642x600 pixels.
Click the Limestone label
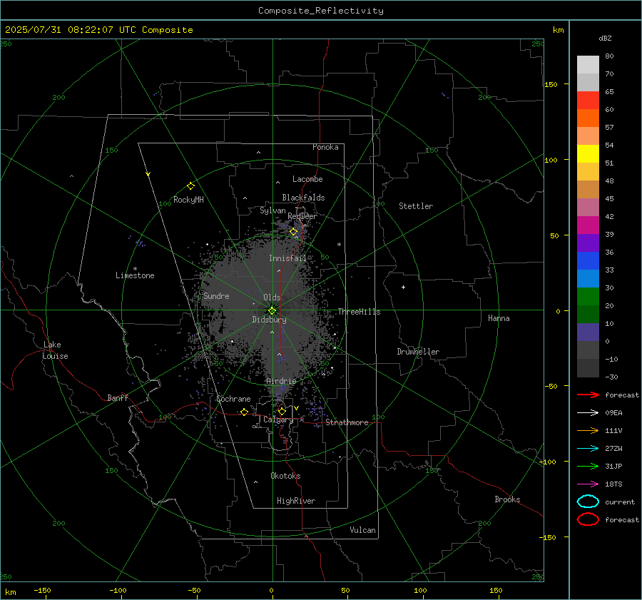point(135,275)
